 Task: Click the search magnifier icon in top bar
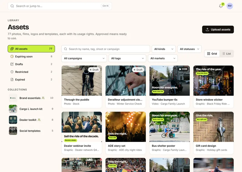point(12,6)
